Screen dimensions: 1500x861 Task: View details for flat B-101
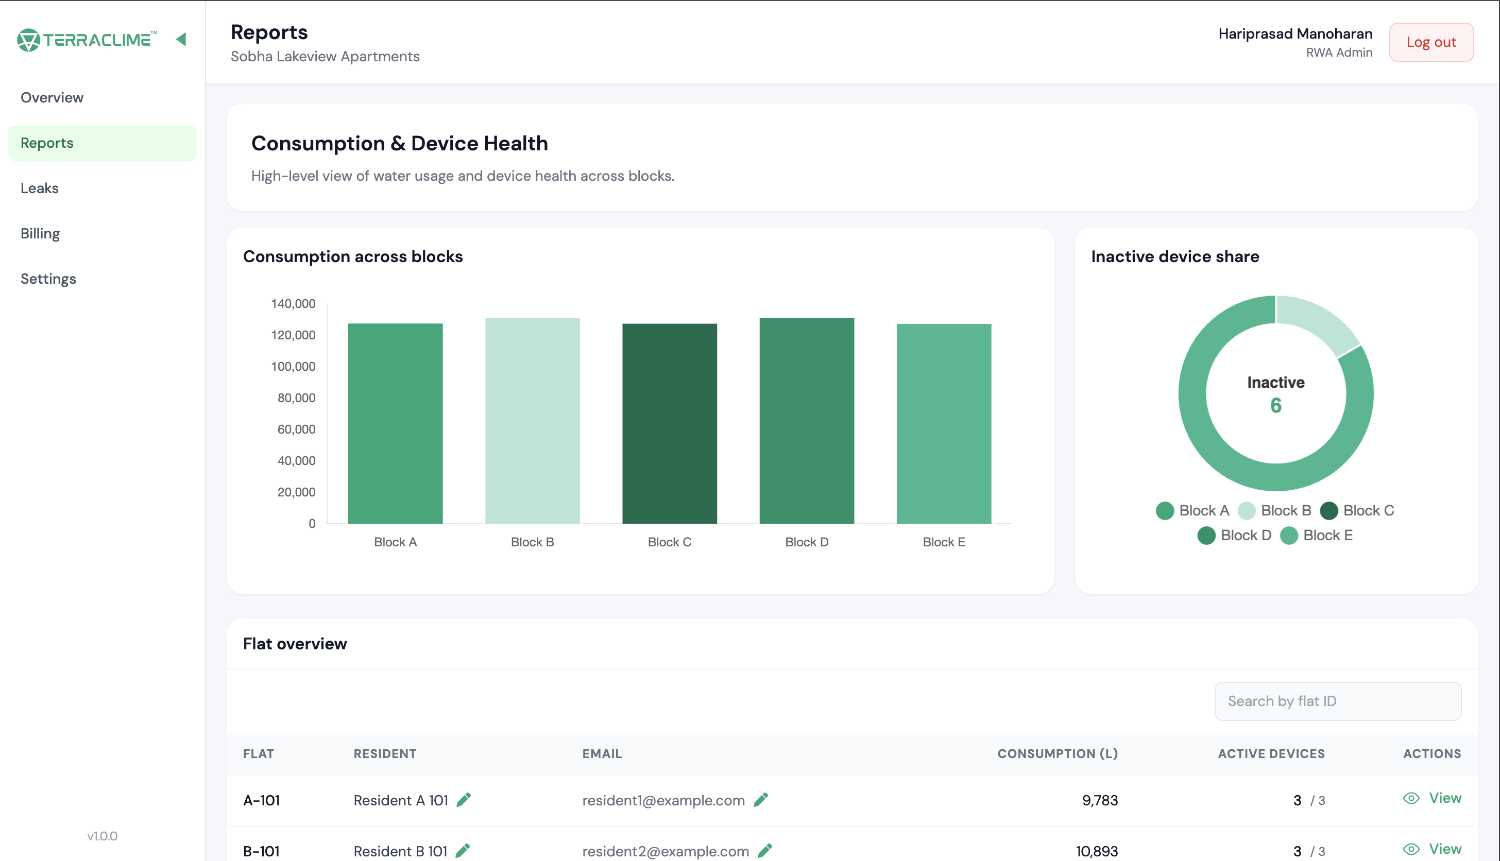(1432, 849)
